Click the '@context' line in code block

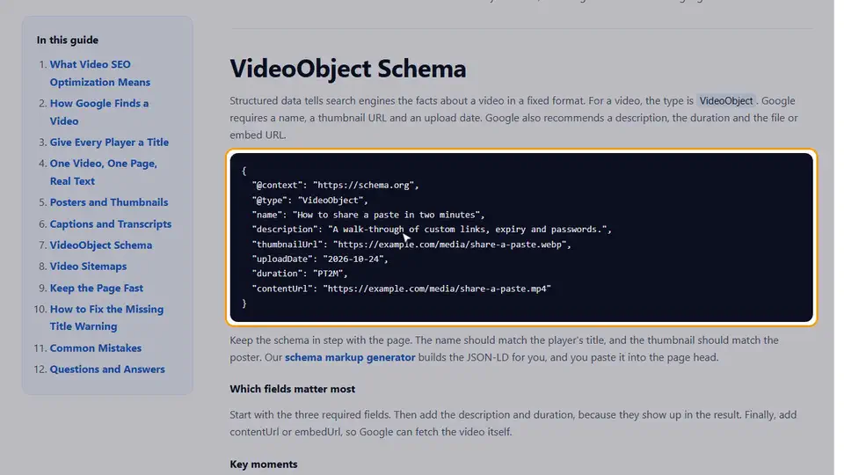coord(335,186)
